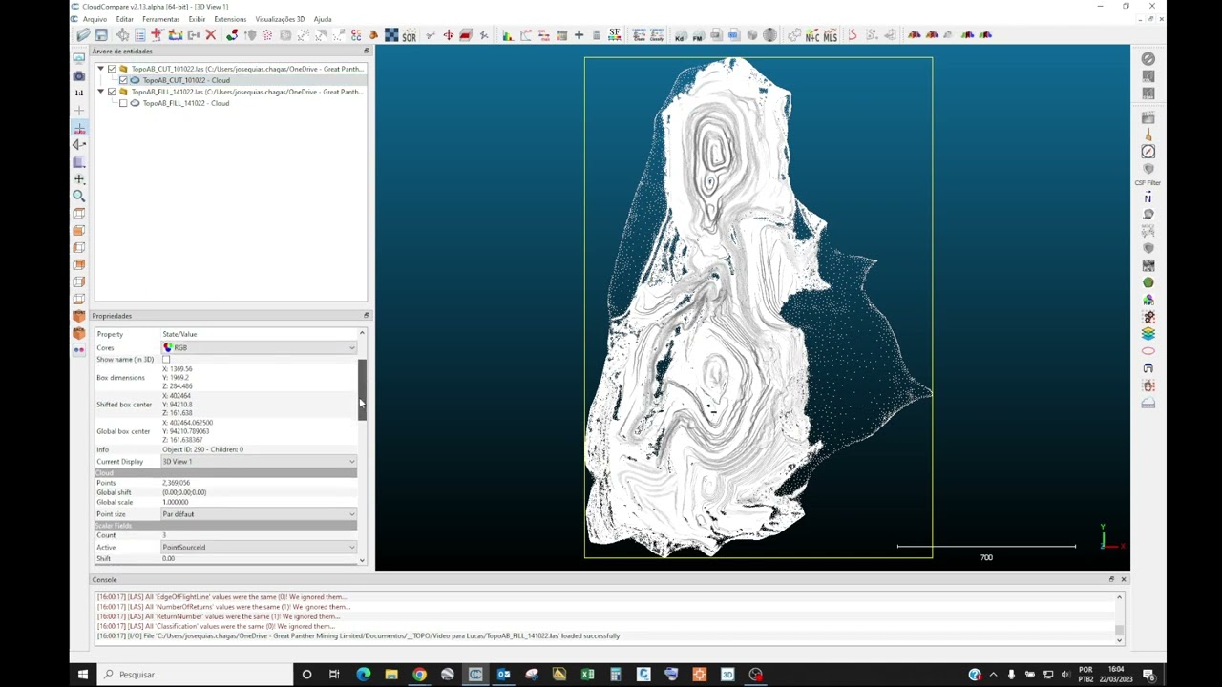
Task: Collapse the TopoAB_FILL_141022.las tree node
Action: point(101,92)
